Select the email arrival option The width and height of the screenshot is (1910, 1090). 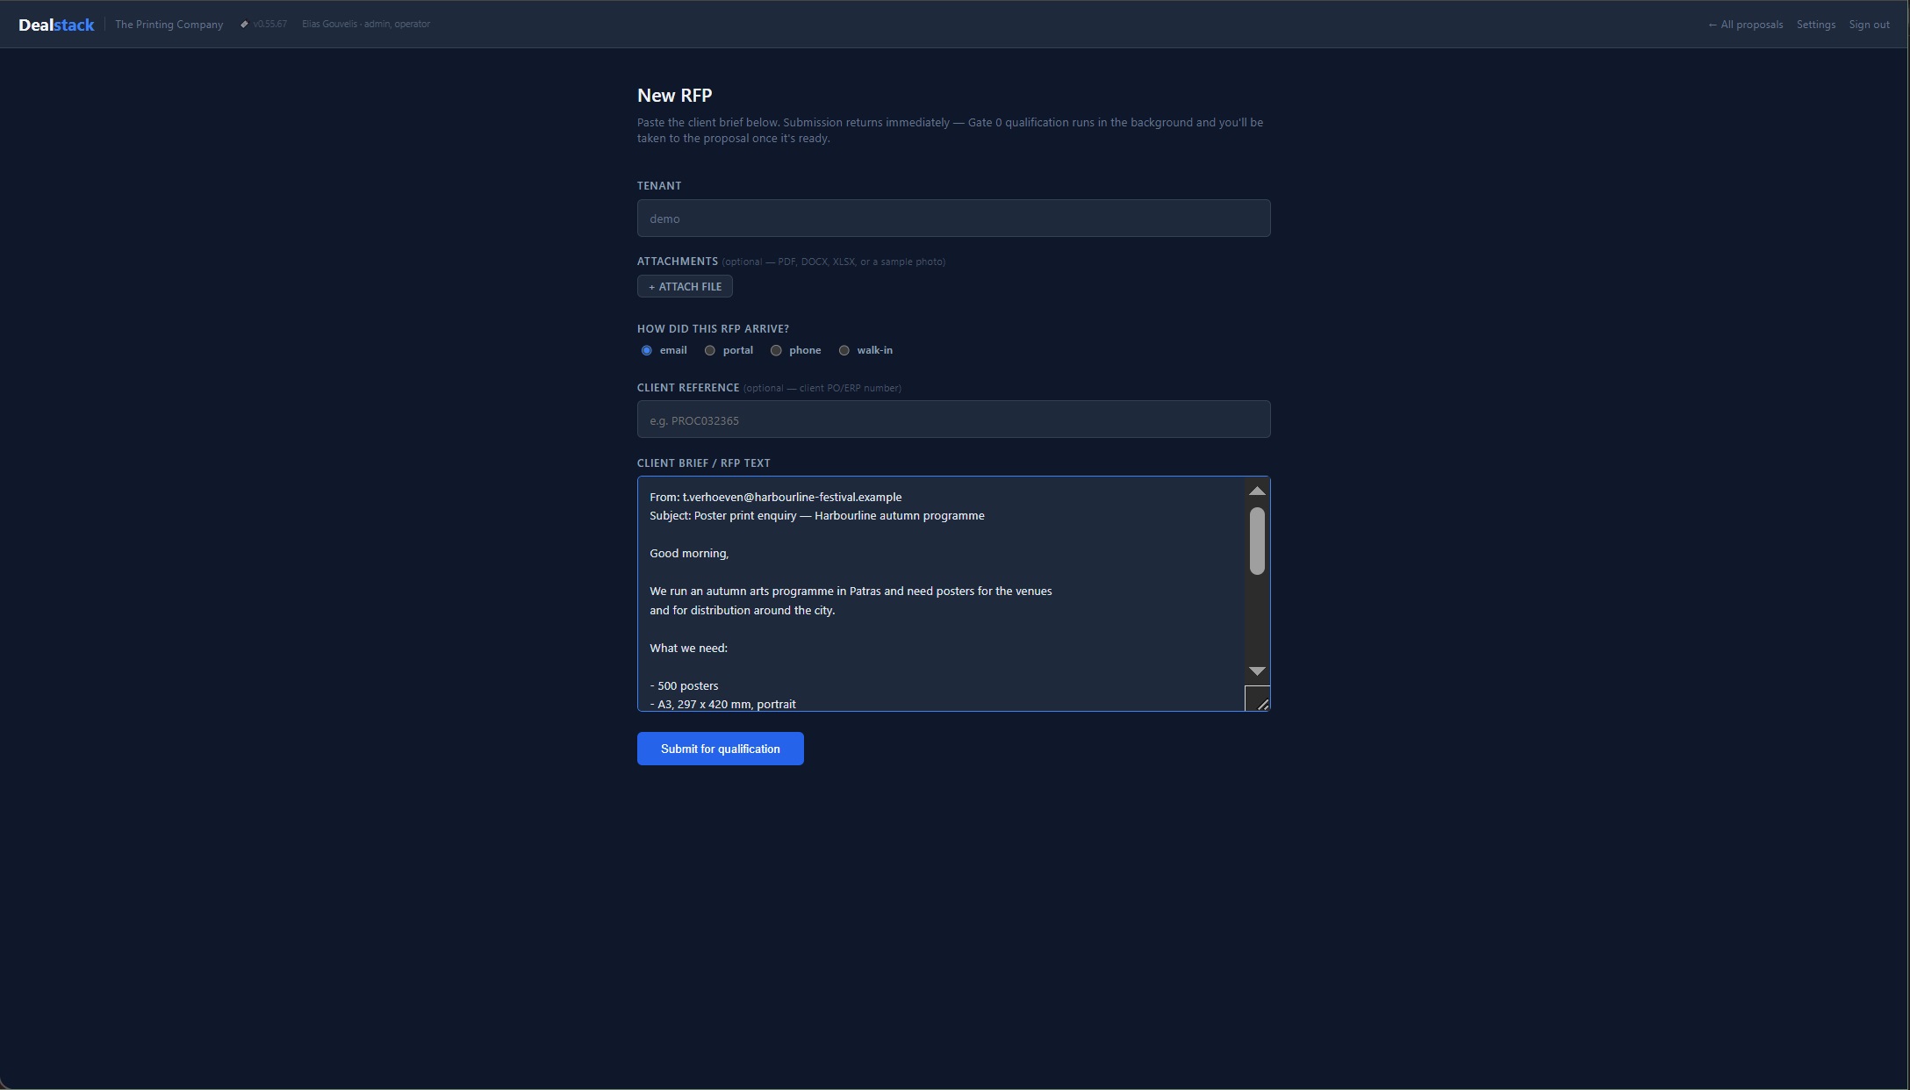coord(647,350)
